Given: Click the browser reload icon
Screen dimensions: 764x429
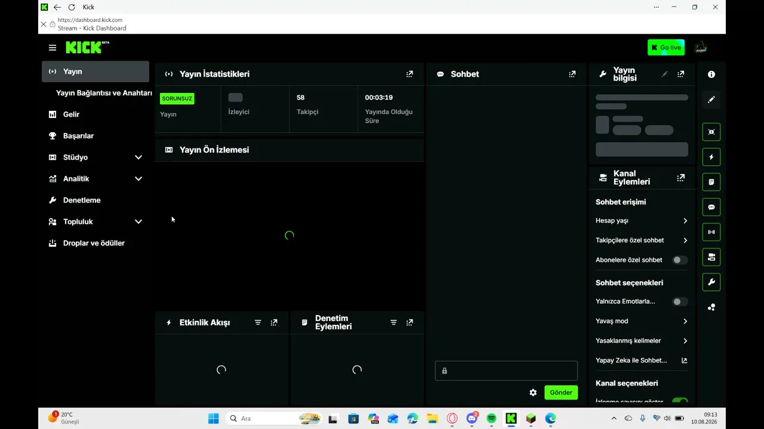Looking at the screenshot, I should click(72, 7).
